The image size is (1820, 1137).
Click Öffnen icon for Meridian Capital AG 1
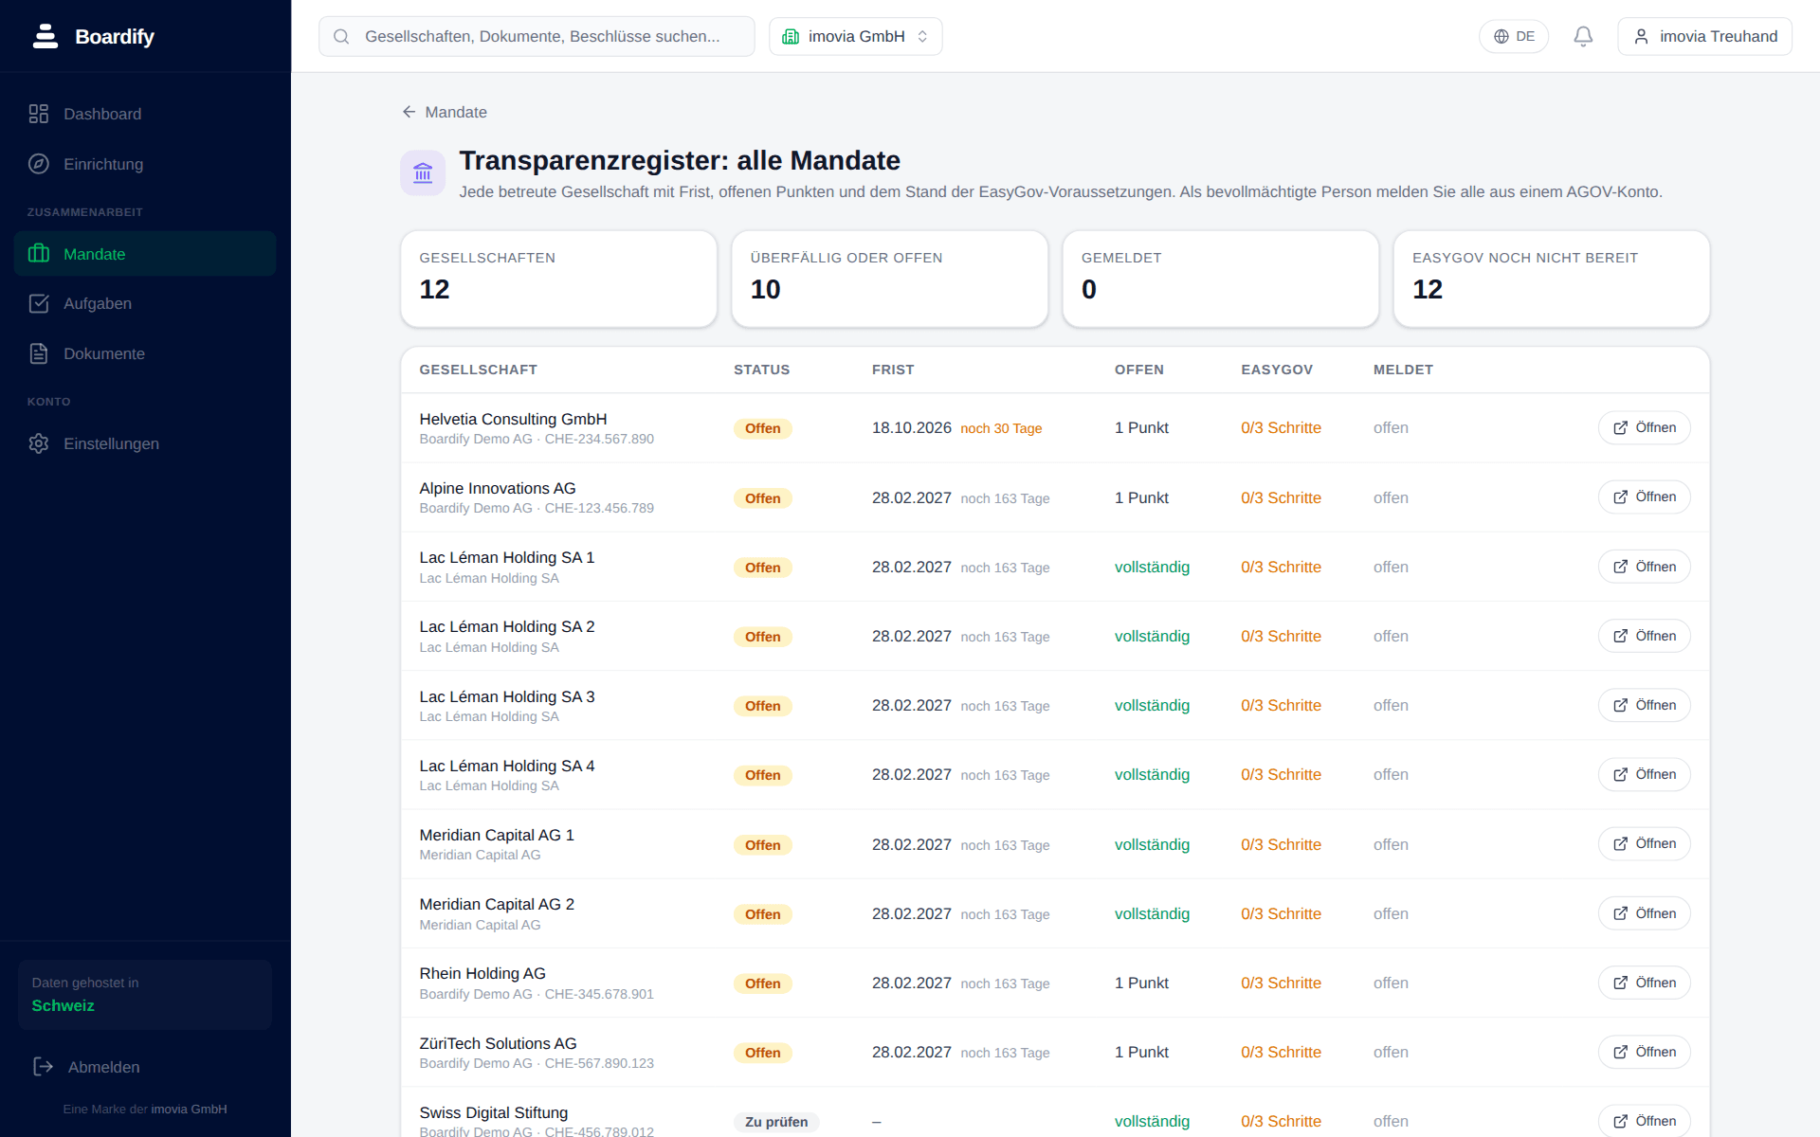click(1621, 843)
